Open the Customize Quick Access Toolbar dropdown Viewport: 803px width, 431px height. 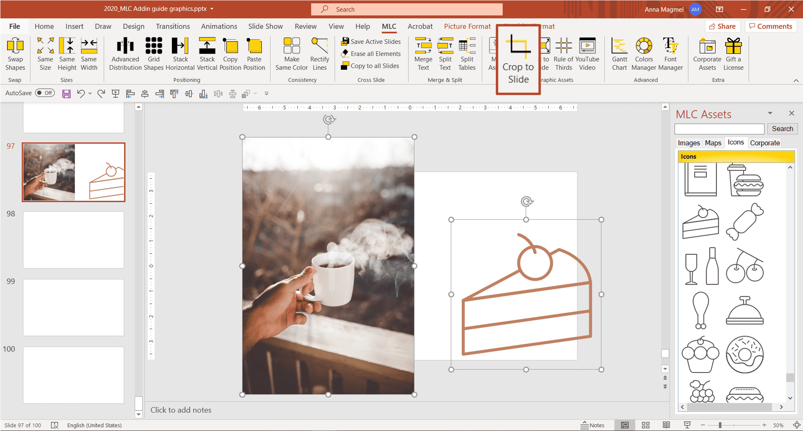pyautogui.click(x=266, y=93)
